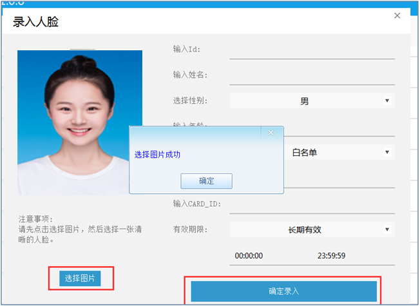Click the 输入姓名 text field
Image resolution: width=420 pixels, height=306 pixels.
[x=312, y=75]
